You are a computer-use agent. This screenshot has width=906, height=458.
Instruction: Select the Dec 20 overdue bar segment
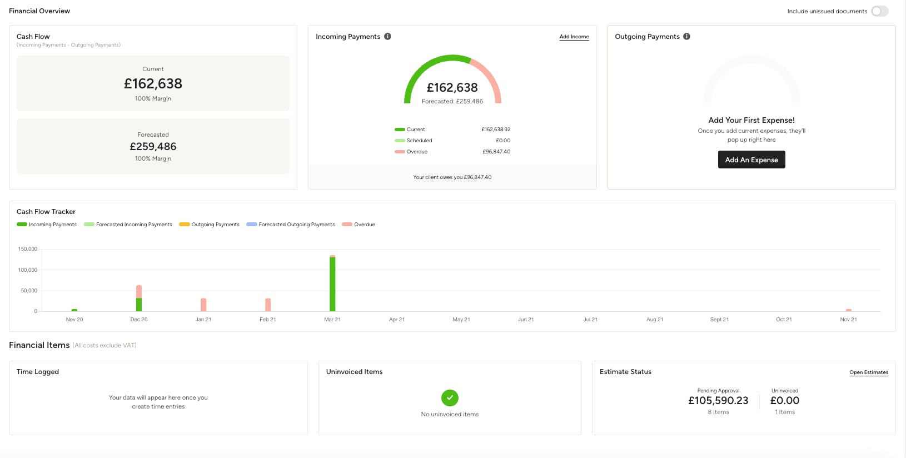pos(139,292)
